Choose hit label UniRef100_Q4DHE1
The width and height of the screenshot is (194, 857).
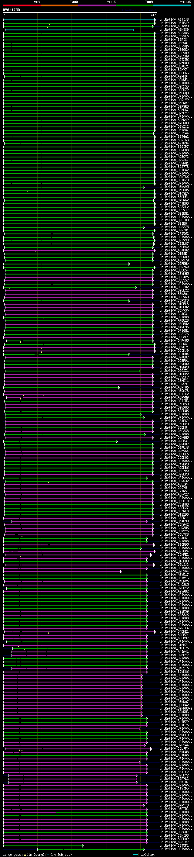click(174, 631)
